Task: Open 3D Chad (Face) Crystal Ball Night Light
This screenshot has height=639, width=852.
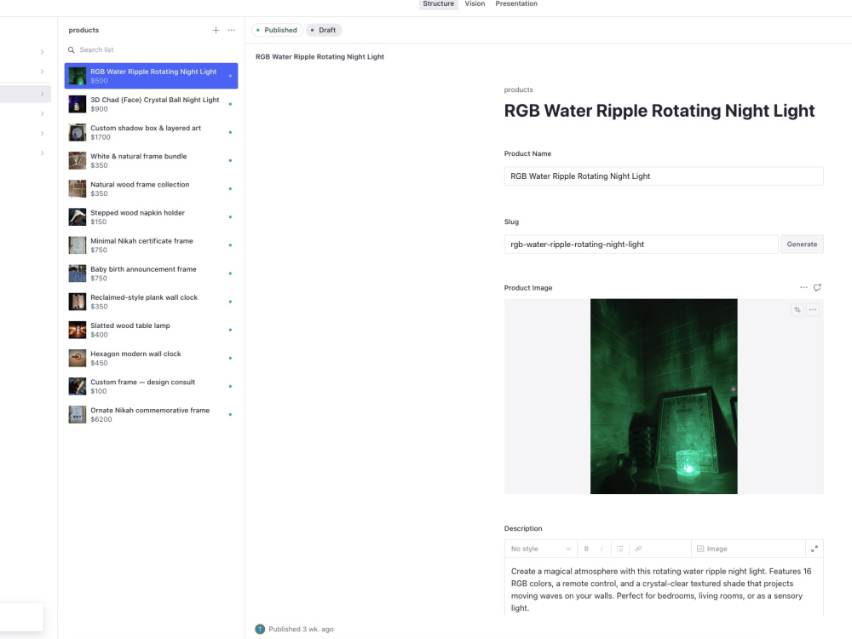Action: (x=151, y=104)
